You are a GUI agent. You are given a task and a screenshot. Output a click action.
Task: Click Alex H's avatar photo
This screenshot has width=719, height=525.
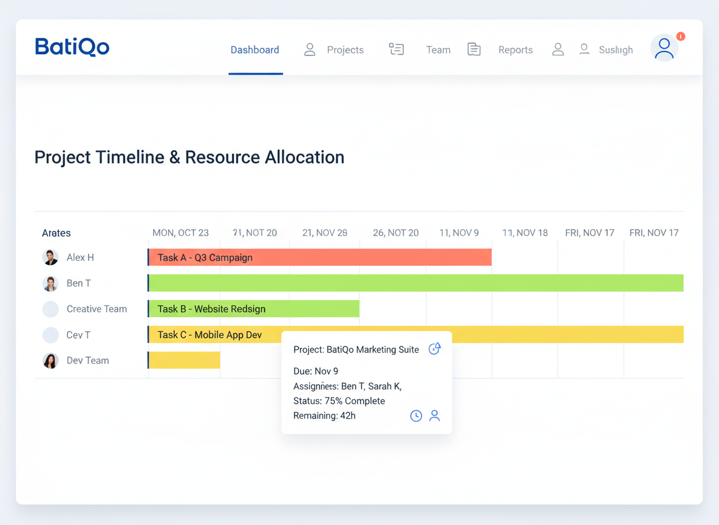point(50,257)
